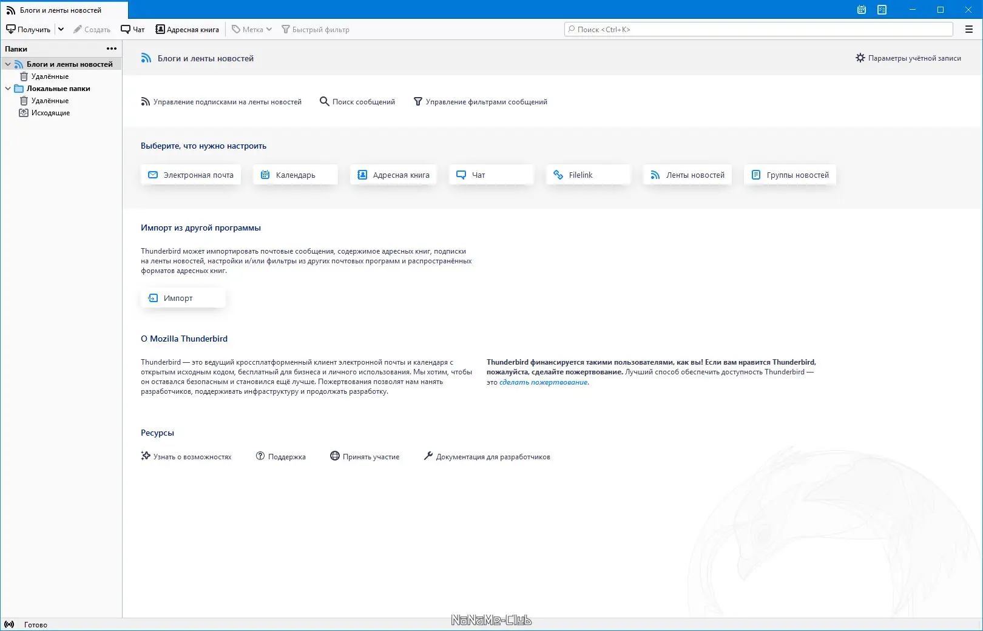
Task: Click the link icon on Filelink card
Action: tap(558, 175)
